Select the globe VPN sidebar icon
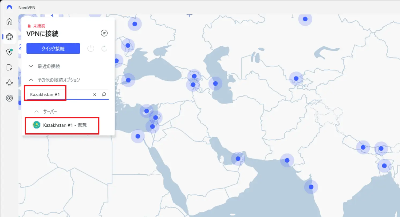 point(9,37)
